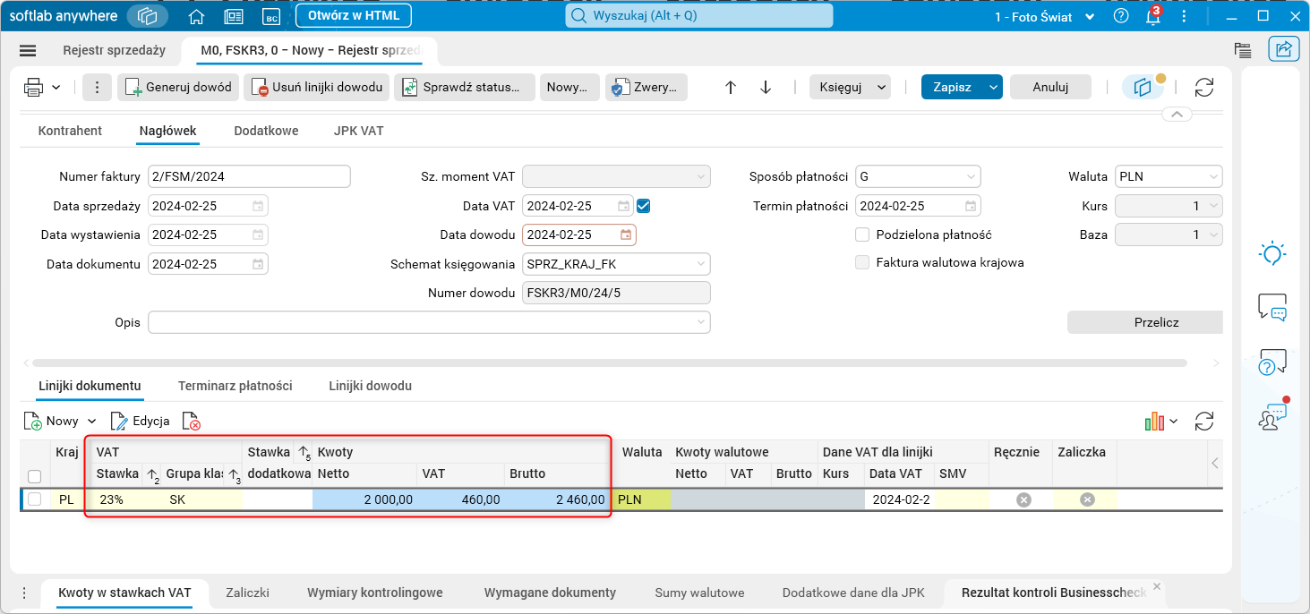Click the Przelicz button
1310x614 pixels.
[x=1144, y=322]
